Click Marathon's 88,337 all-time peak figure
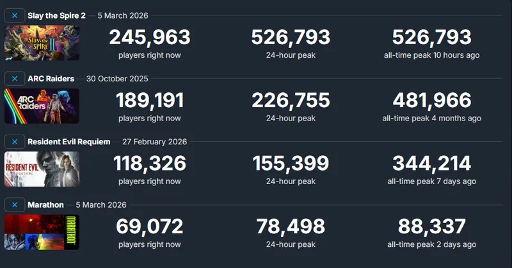The image size is (512, 268). (x=432, y=226)
